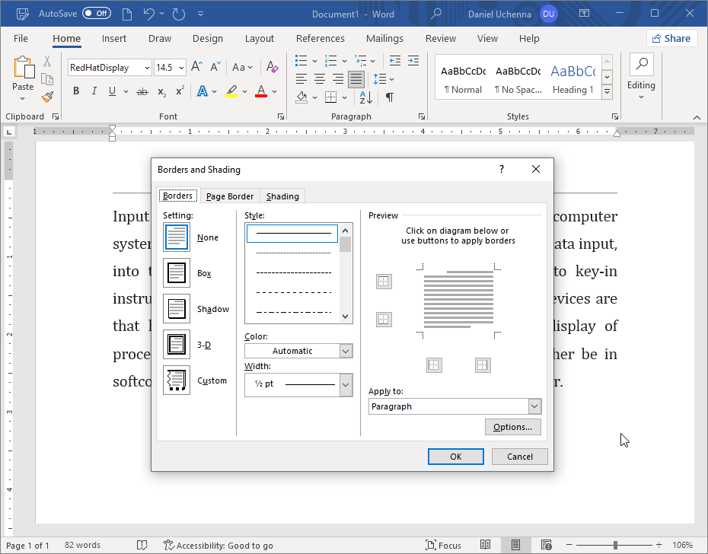The image size is (708, 554).
Task: Click the Format Painter icon in Clipboard
Action: 47,97
